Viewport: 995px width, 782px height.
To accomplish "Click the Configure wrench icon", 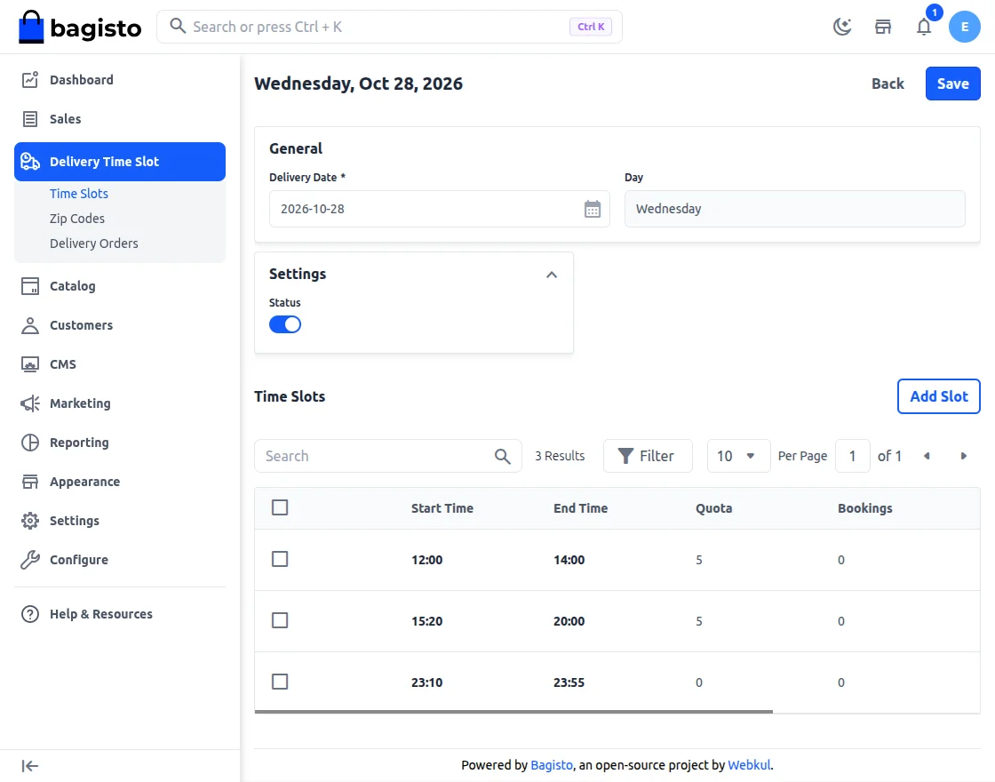I will click(x=30, y=560).
